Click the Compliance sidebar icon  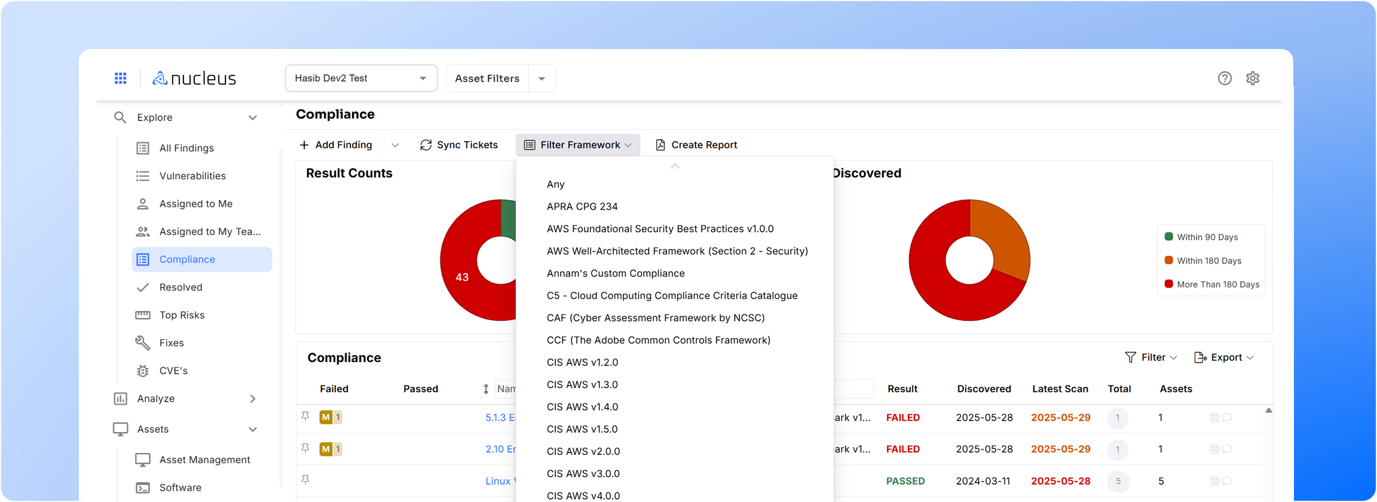pos(143,259)
